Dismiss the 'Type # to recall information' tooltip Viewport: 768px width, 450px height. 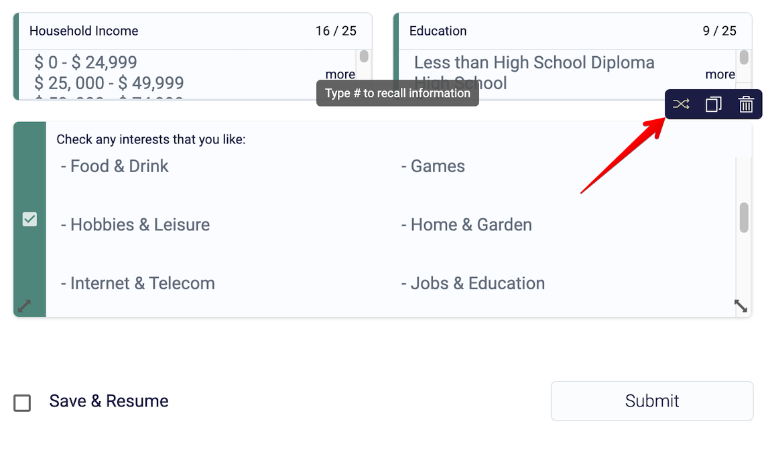397,93
